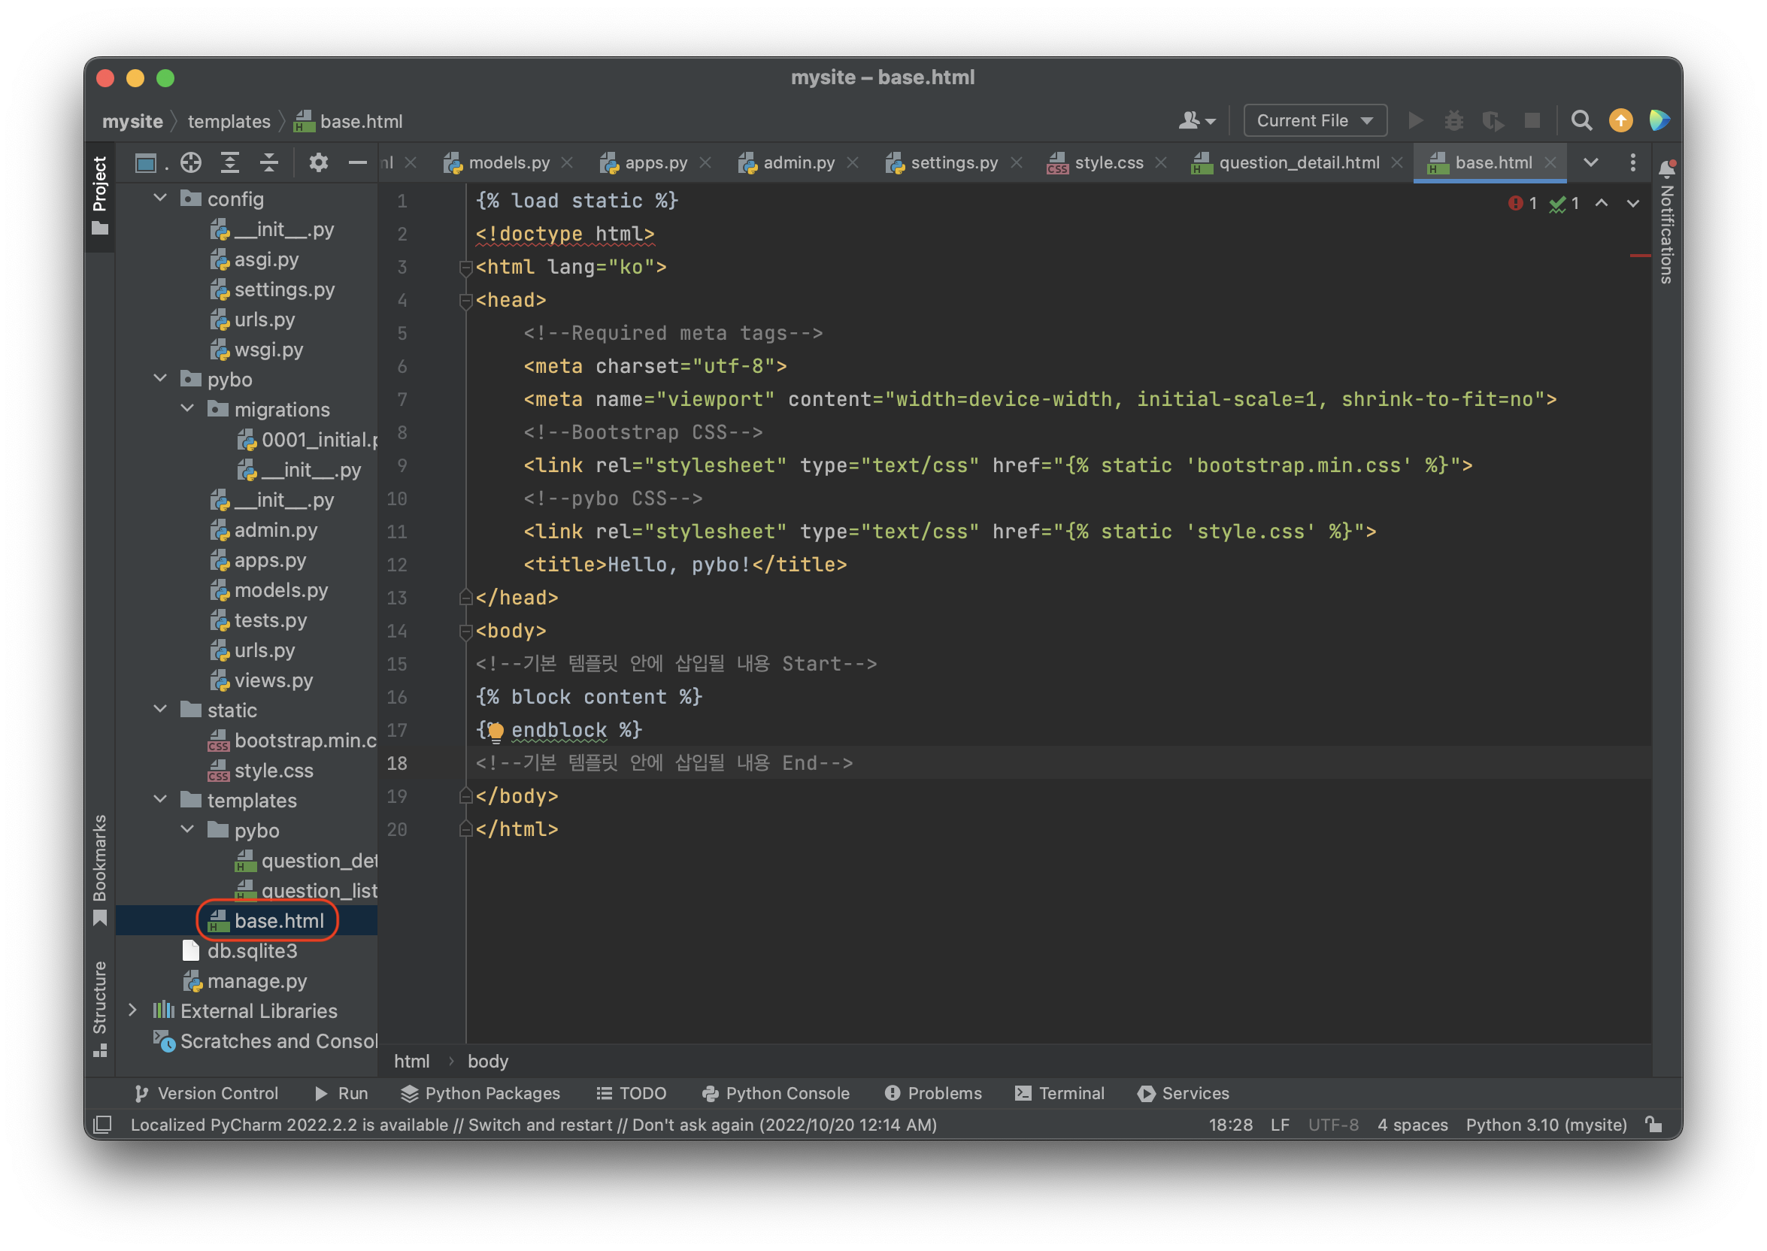This screenshot has width=1767, height=1251.
Task: Open Project panel gear options
Action: 318,162
